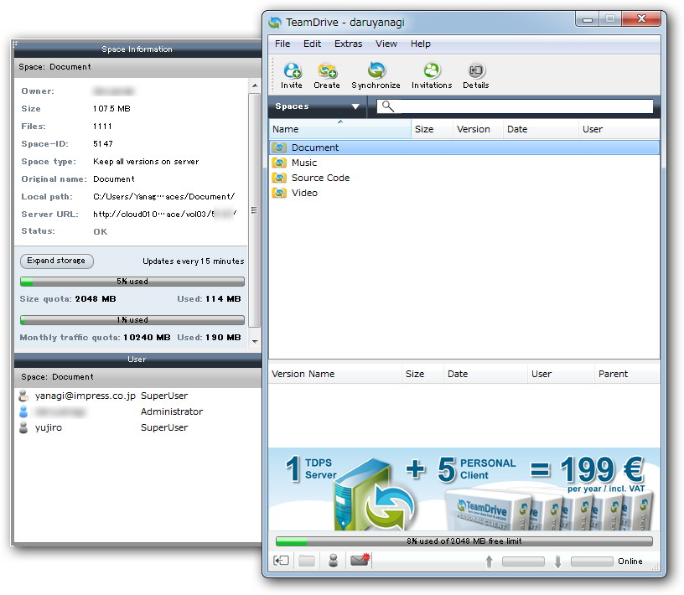Screen dimensions: 684x595
Task: Open the Spaces dropdown
Action: (316, 106)
